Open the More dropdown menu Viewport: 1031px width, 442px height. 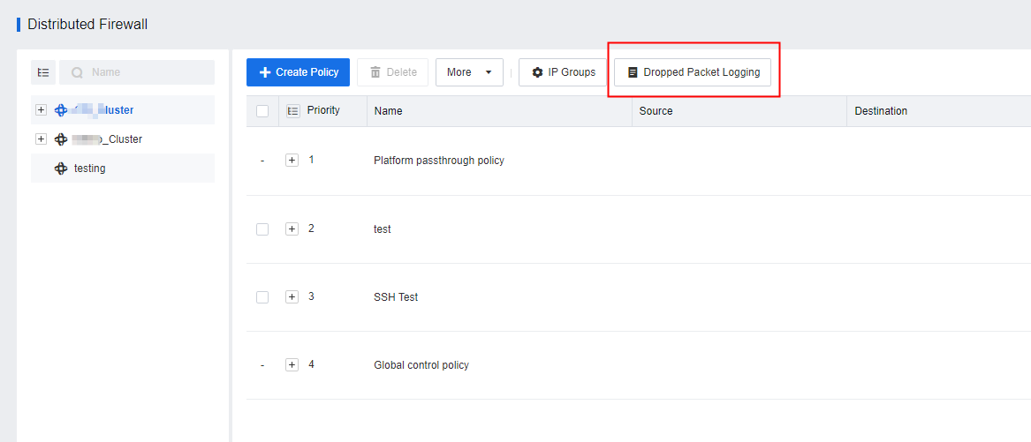pos(469,72)
